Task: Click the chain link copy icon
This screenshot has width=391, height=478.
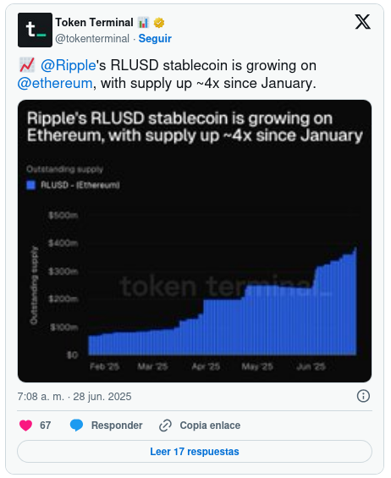Action: pyautogui.click(x=165, y=426)
